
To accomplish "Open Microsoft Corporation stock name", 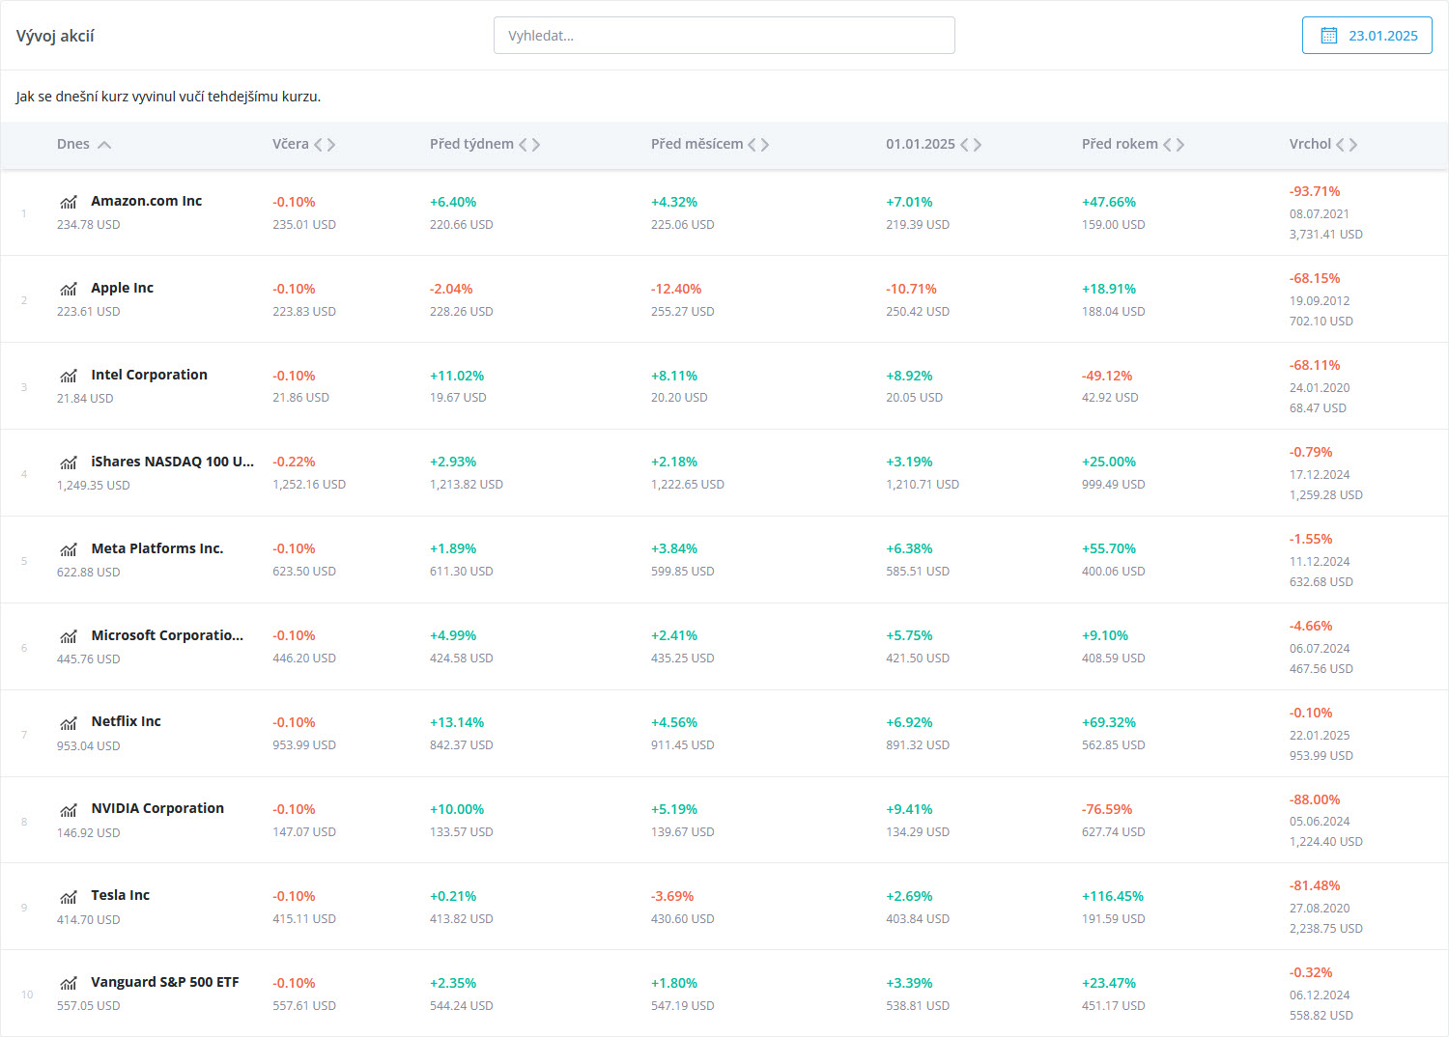I will [167, 635].
